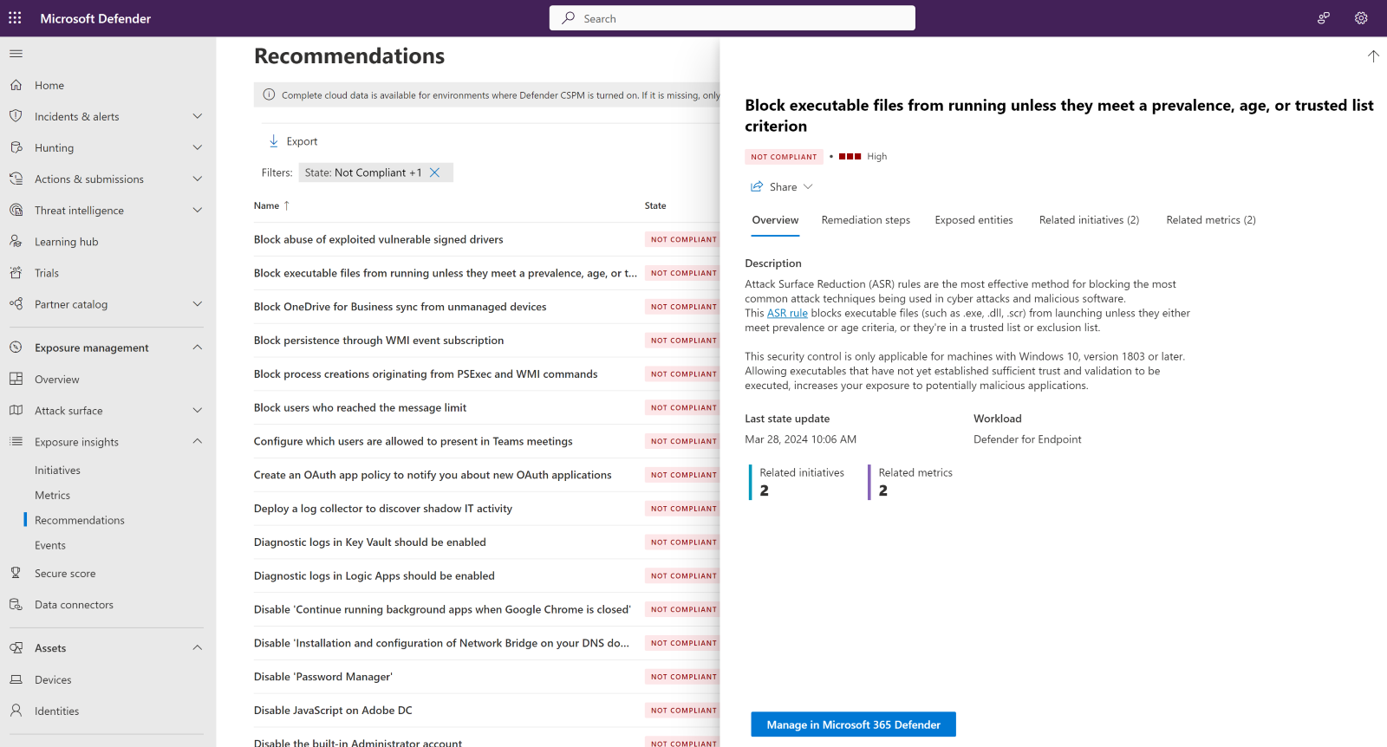Open Secure score from the sidebar
Screen dimensions: 1387x747
[x=64, y=573]
